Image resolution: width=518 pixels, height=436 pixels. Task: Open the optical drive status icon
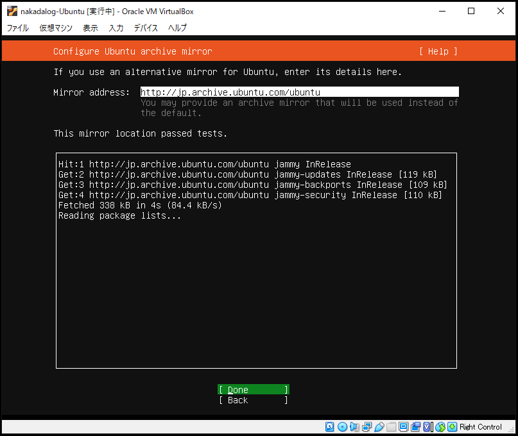click(x=342, y=427)
